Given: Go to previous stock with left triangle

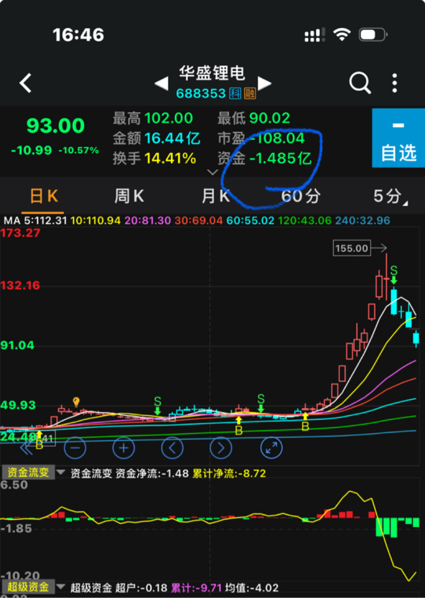Looking at the screenshot, I should coord(162,83).
